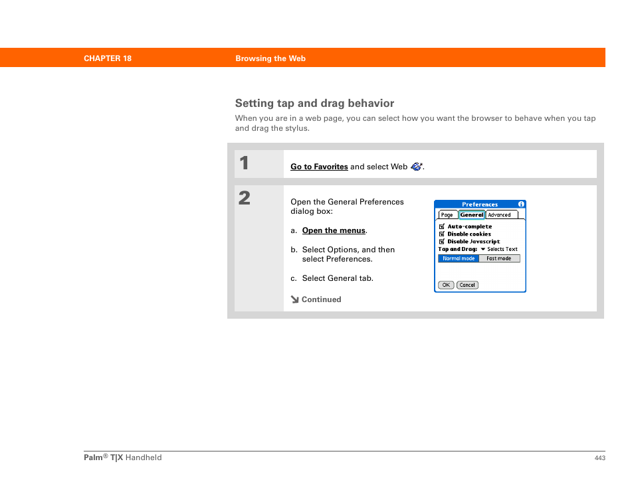Image resolution: width=634 pixels, height=490 pixels.
Task: Click the Palm T|X Handheld footer text
Action: [122, 457]
